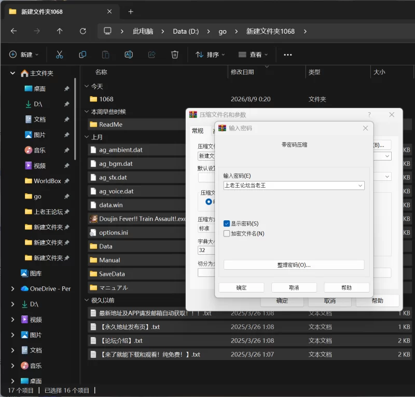Sort by 修改日期 column header
Image resolution: width=415 pixels, height=397 pixels.
(x=242, y=72)
